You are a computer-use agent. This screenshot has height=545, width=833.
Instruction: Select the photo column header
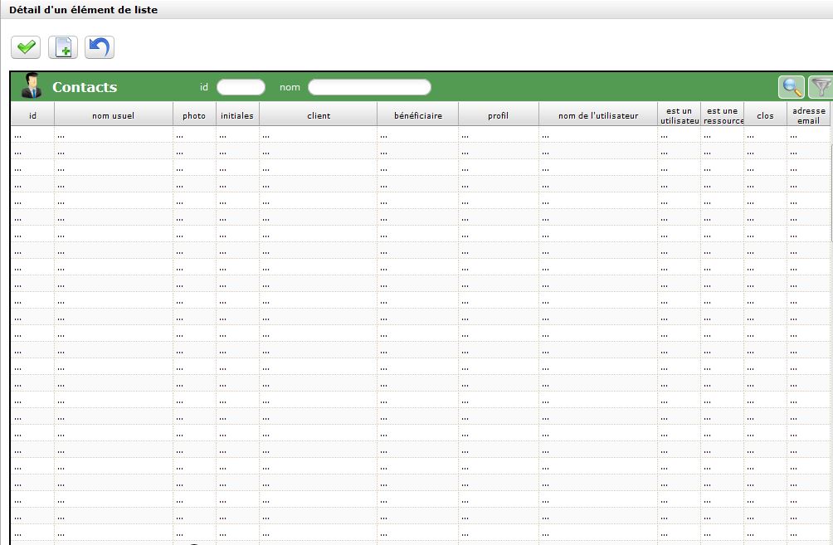coord(194,115)
